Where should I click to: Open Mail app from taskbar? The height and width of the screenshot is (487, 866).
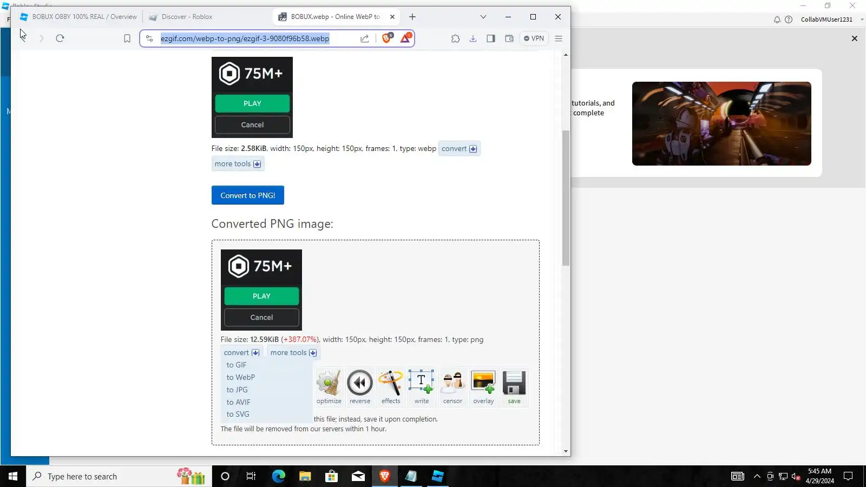[x=358, y=476]
